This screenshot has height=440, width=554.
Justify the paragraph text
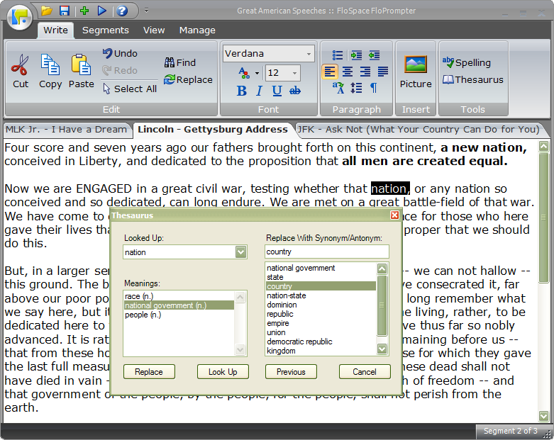(x=383, y=72)
